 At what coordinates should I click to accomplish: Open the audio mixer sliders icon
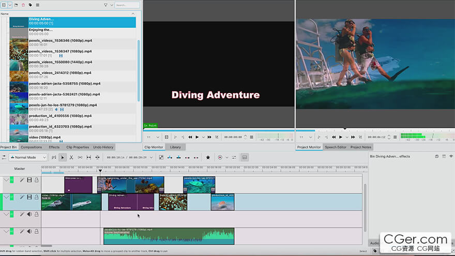pyautogui.click(x=234, y=157)
